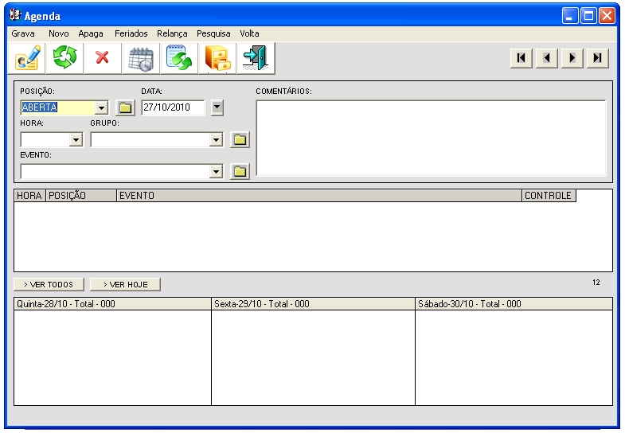Click folder icon next to POSIÇÃO field
Viewport: 625px width, 433px height.
(125, 107)
